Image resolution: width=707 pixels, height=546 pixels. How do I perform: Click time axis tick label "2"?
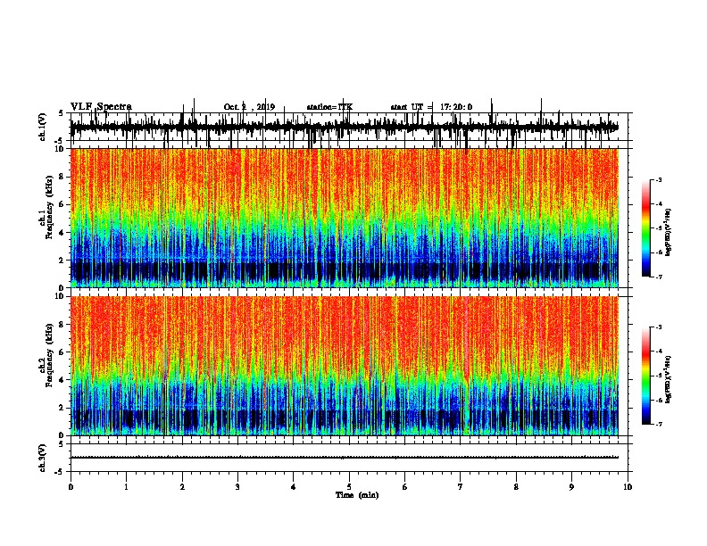pyautogui.click(x=182, y=487)
